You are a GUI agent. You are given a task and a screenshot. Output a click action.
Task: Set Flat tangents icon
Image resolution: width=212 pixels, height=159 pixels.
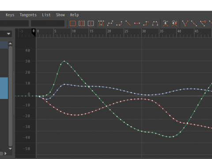pos(137,23)
